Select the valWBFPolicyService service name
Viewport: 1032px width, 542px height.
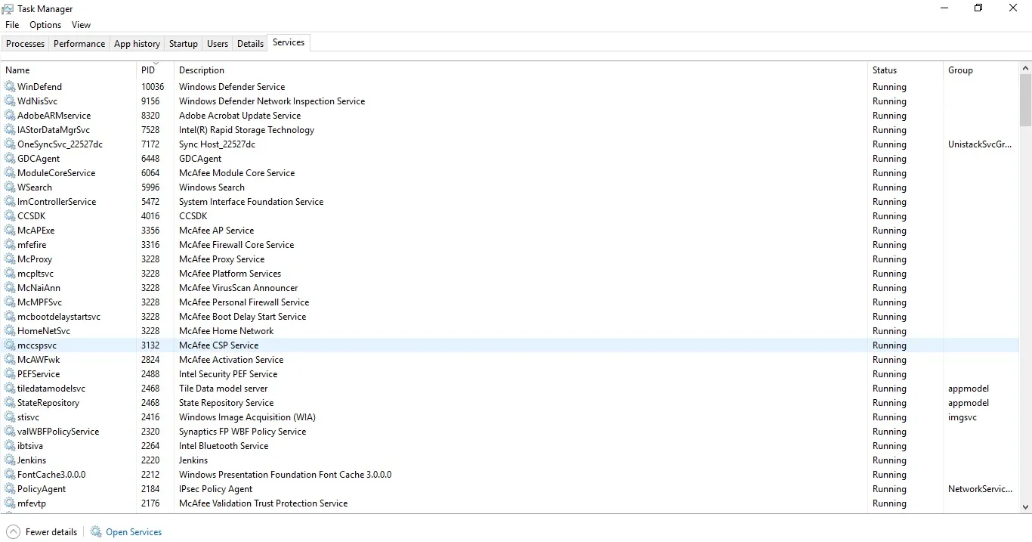pyautogui.click(x=58, y=432)
